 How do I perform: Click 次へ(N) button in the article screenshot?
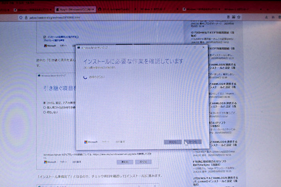143,162
